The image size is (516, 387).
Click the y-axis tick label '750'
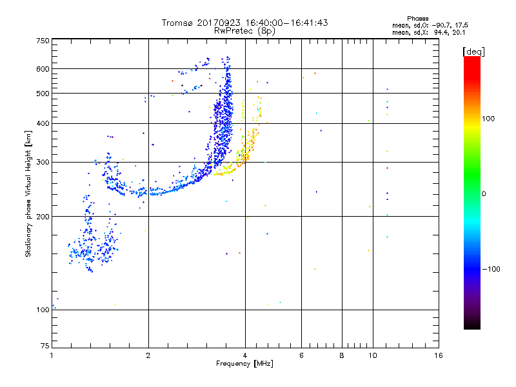click(43, 41)
